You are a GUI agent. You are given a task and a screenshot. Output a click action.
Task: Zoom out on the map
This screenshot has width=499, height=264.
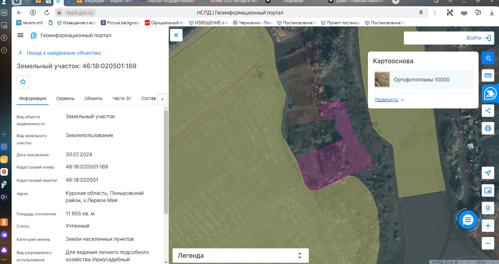click(488, 243)
